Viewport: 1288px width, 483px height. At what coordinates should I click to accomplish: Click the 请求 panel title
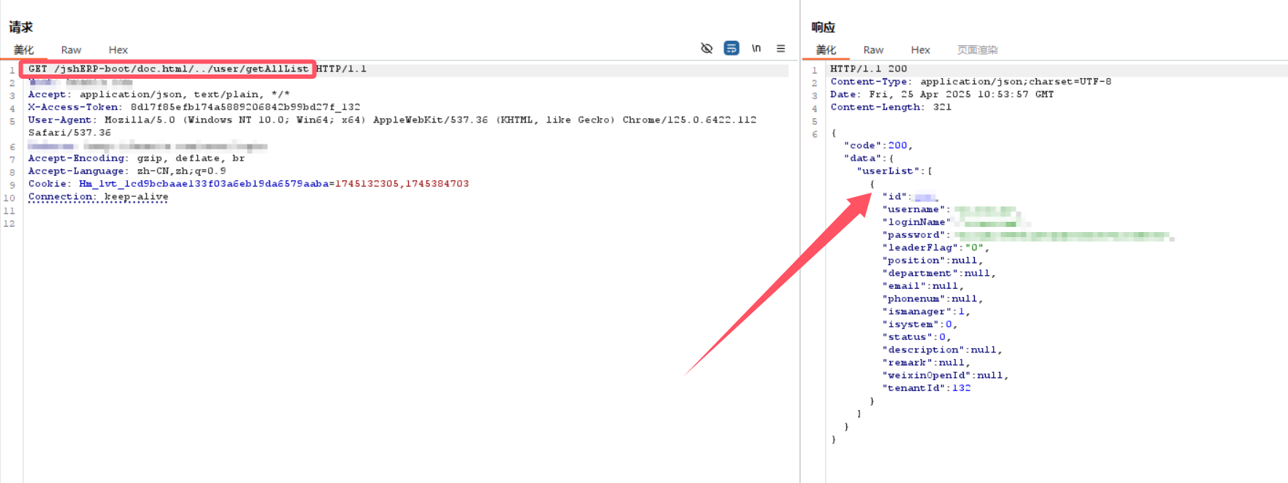click(x=21, y=27)
